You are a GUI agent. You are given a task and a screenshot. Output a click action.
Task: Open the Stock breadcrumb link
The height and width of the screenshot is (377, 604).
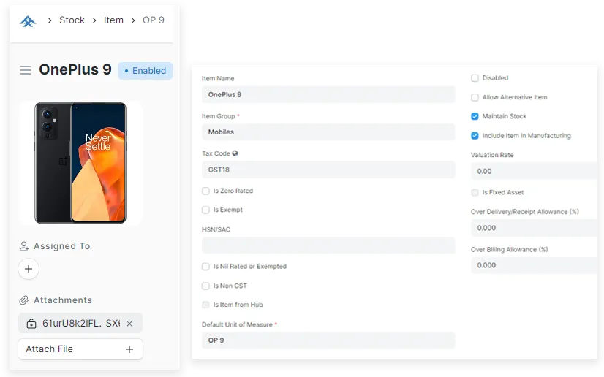click(72, 20)
